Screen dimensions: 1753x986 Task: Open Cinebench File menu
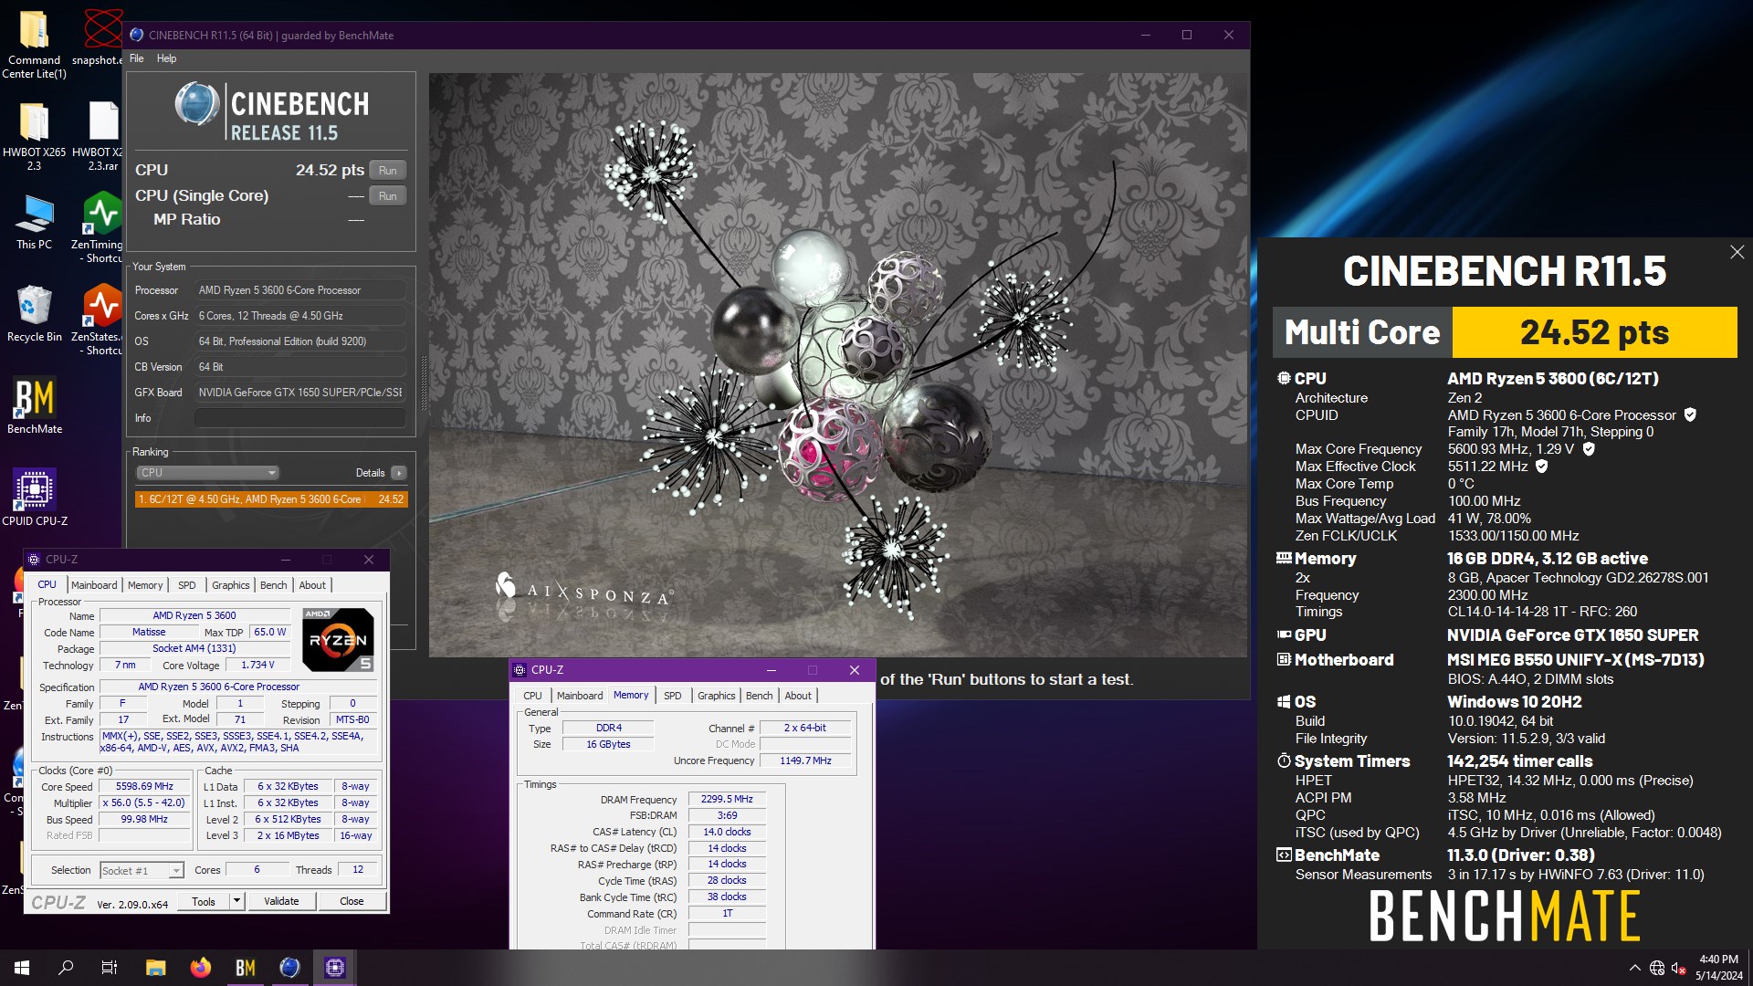pyautogui.click(x=137, y=58)
